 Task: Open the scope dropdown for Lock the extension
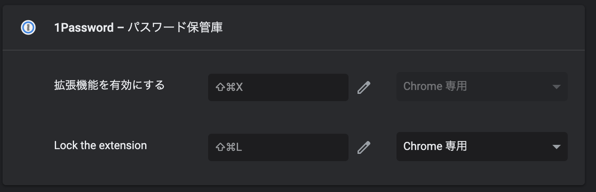click(x=482, y=147)
